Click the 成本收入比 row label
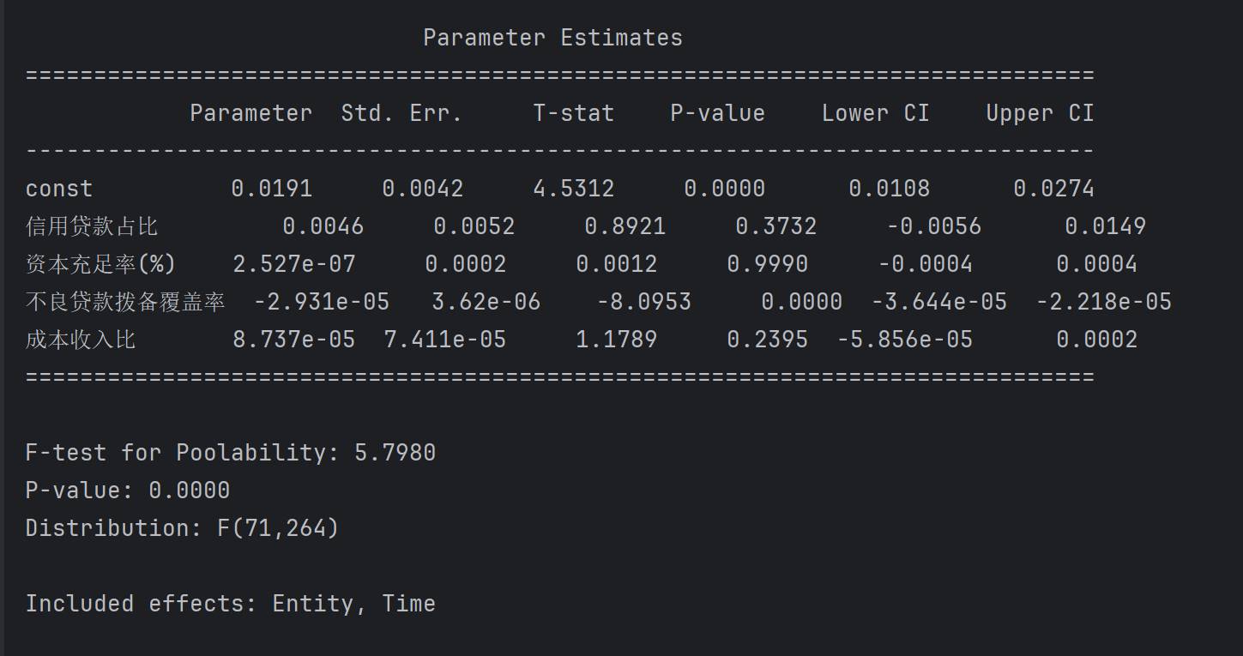The height and width of the screenshot is (656, 1243). [81, 340]
